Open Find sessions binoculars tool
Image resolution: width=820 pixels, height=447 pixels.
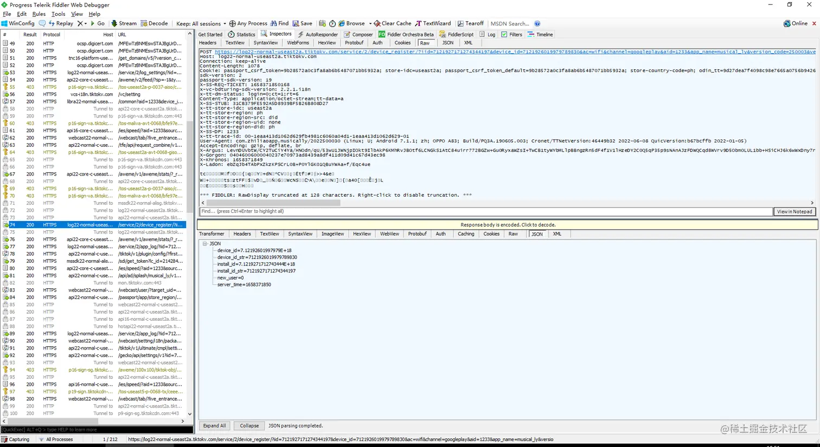coord(279,23)
